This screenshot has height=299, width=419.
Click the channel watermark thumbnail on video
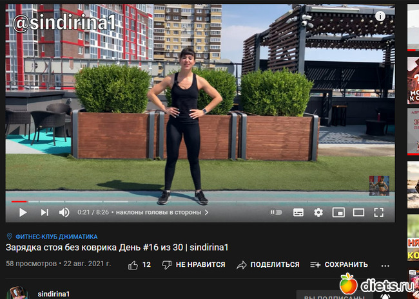379,186
